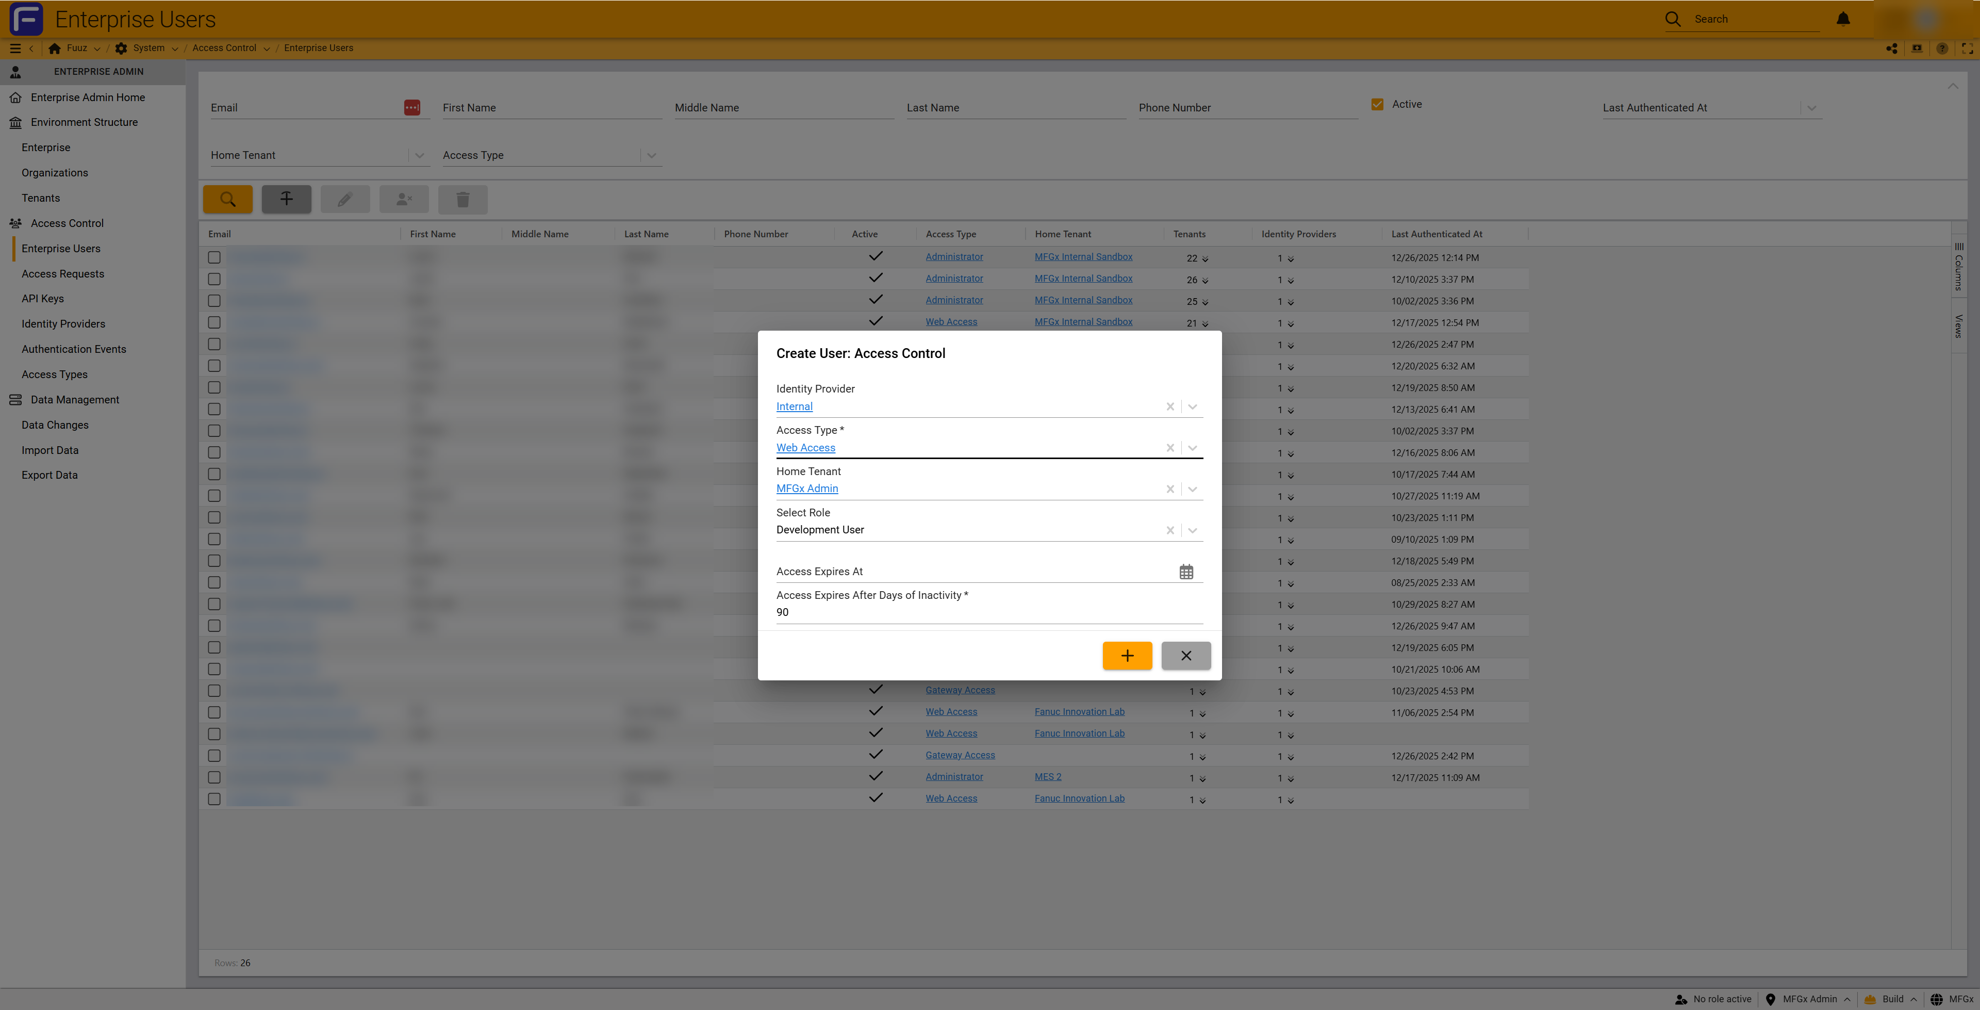Toggle the Active filter checkbox
The width and height of the screenshot is (1980, 1010).
[1377, 104]
